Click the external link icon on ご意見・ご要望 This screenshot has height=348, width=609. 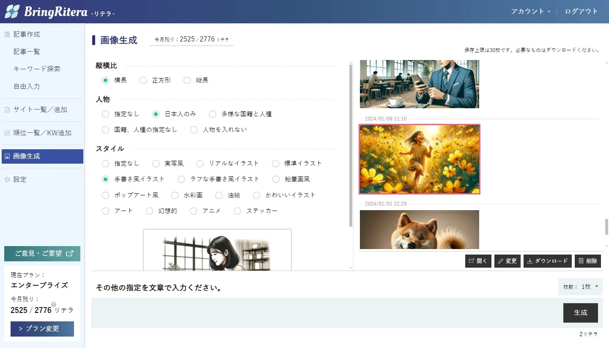tap(70, 254)
